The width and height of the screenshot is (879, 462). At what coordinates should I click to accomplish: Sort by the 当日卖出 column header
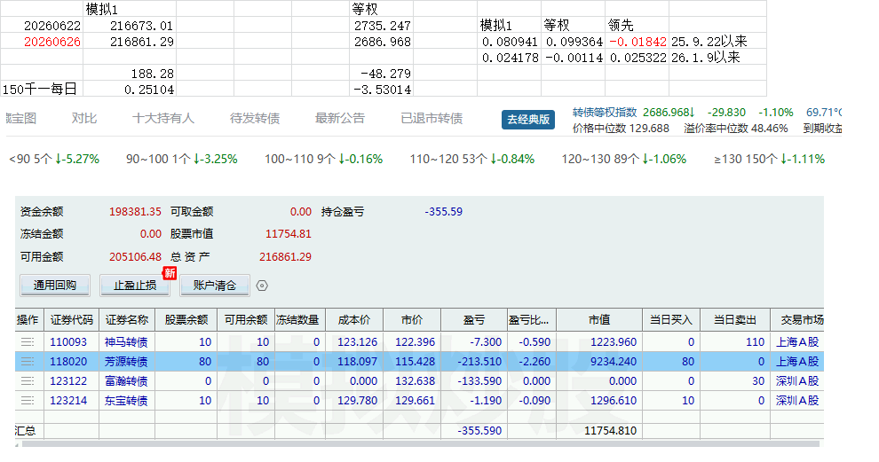735,320
